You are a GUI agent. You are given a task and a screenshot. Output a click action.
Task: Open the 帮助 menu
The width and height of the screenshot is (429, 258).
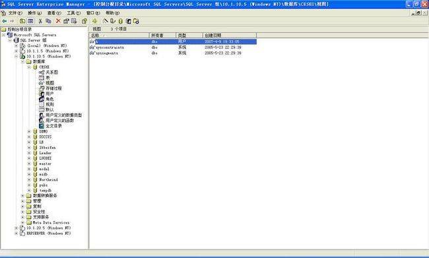pyautogui.click(x=112, y=13)
